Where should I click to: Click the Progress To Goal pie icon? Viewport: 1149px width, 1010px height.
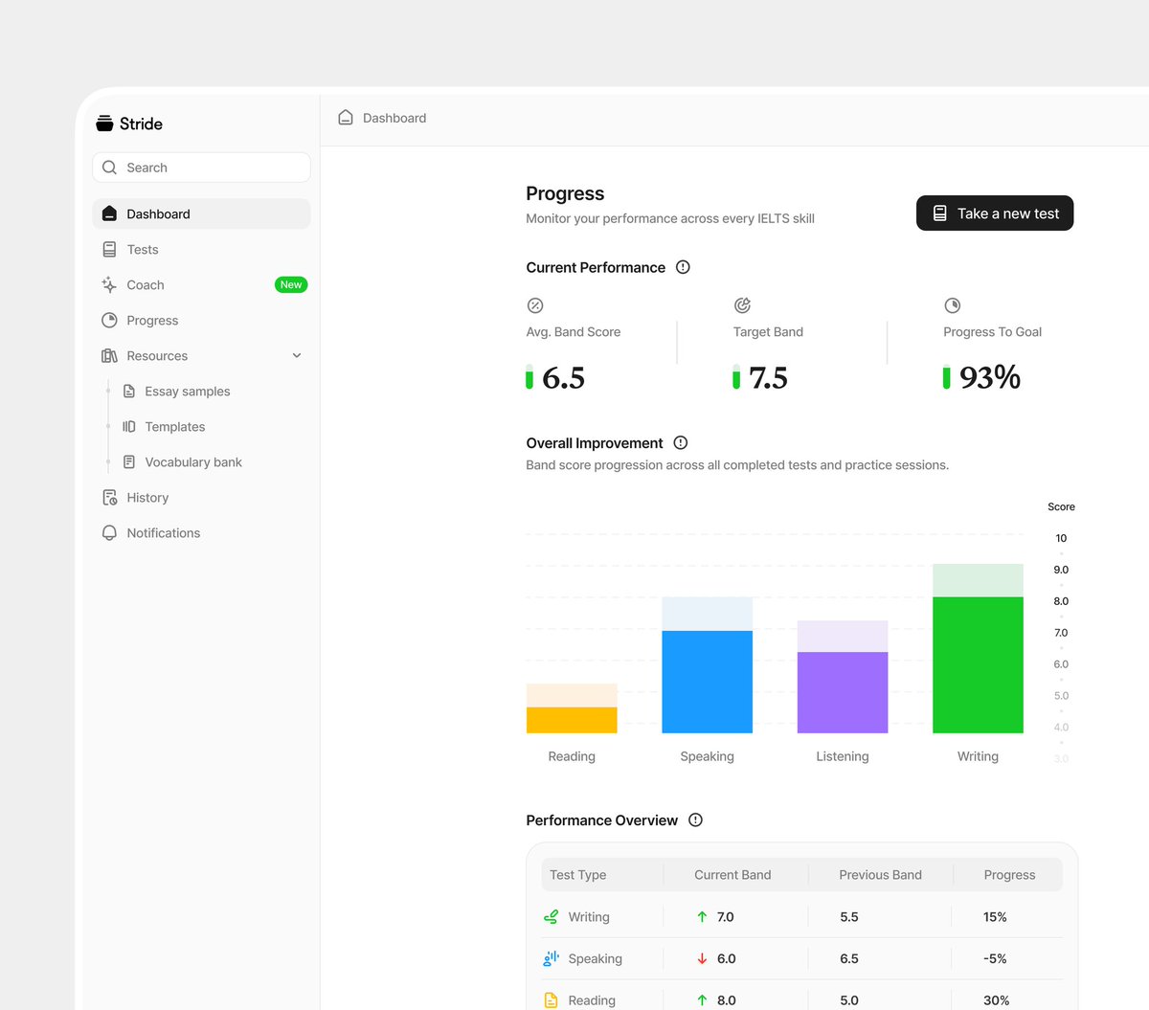coord(952,305)
